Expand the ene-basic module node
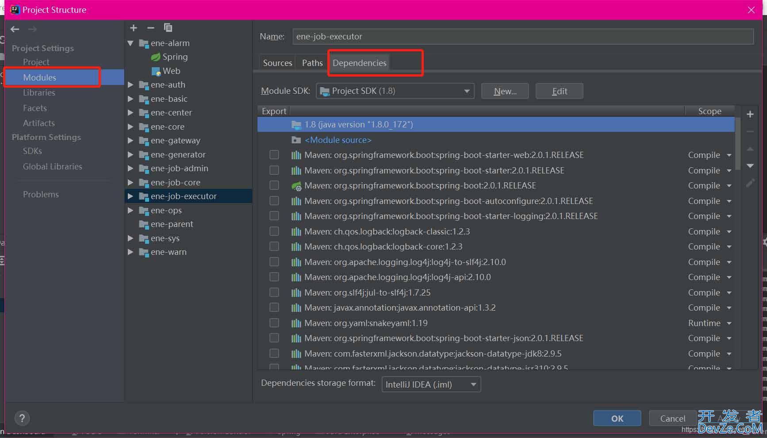The width and height of the screenshot is (767, 438). (x=130, y=99)
